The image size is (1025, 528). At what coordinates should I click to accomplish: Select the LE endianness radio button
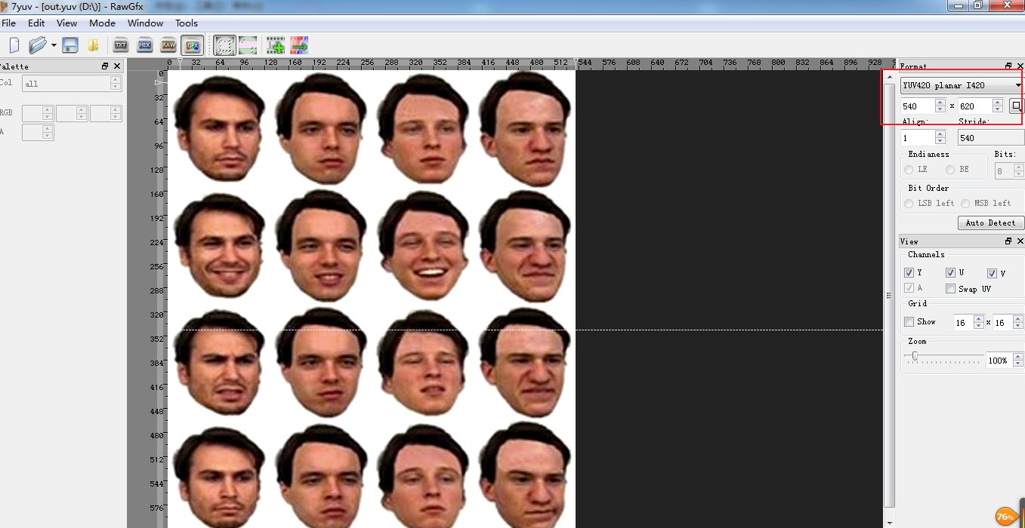point(908,169)
